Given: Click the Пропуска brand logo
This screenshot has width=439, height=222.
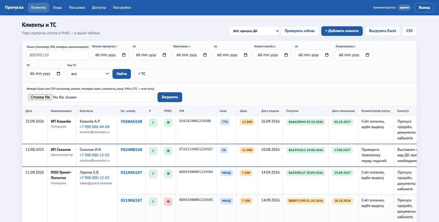Looking at the screenshot, I should [x=14, y=7].
